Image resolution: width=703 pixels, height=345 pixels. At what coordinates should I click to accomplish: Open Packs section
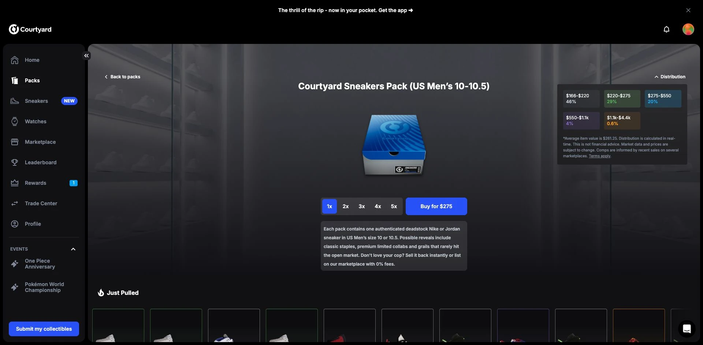click(x=44, y=80)
